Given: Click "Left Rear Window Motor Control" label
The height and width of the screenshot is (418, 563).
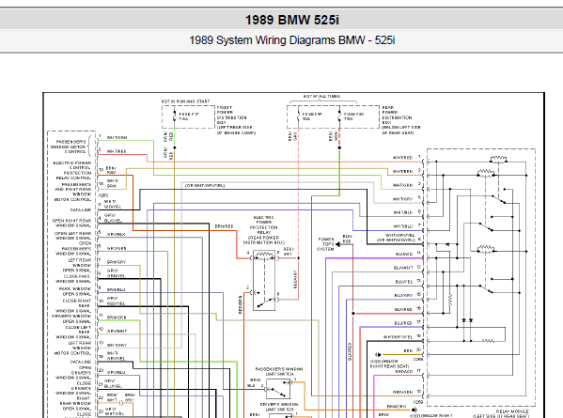Looking at the screenshot, I should [73, 348].
